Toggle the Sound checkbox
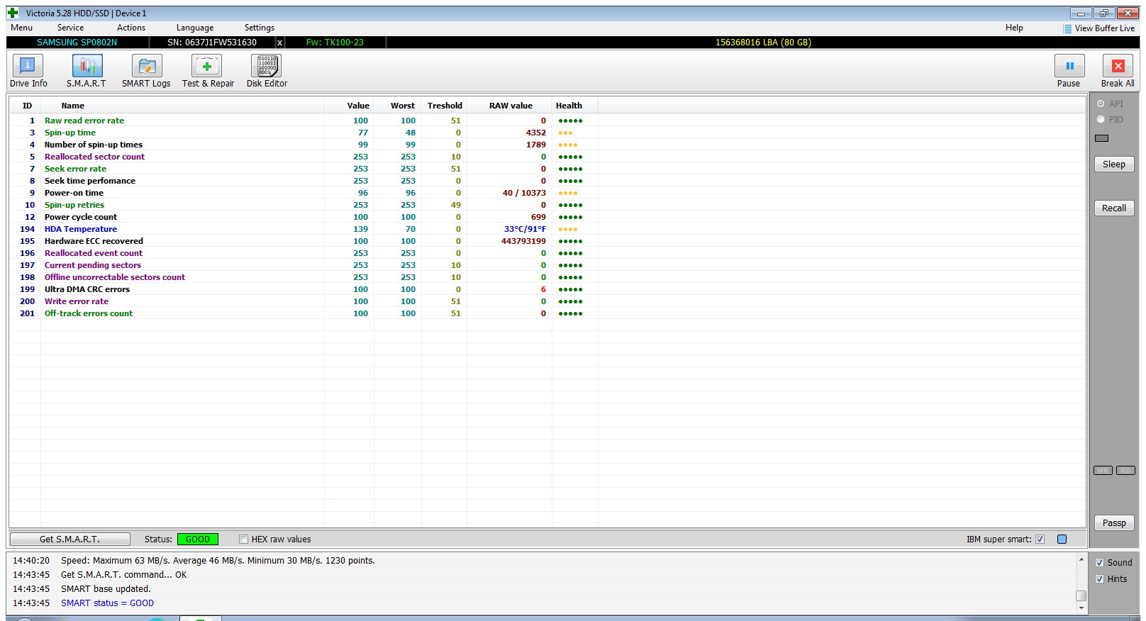 (1099, 563)
